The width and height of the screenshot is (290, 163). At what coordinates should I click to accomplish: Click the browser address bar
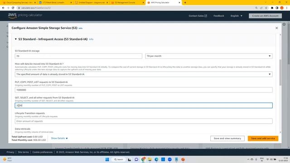pyautogui.click(x=136, y=8)
